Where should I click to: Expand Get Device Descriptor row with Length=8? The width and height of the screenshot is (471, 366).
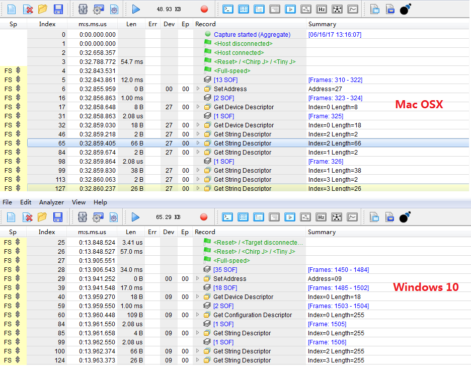198,107
